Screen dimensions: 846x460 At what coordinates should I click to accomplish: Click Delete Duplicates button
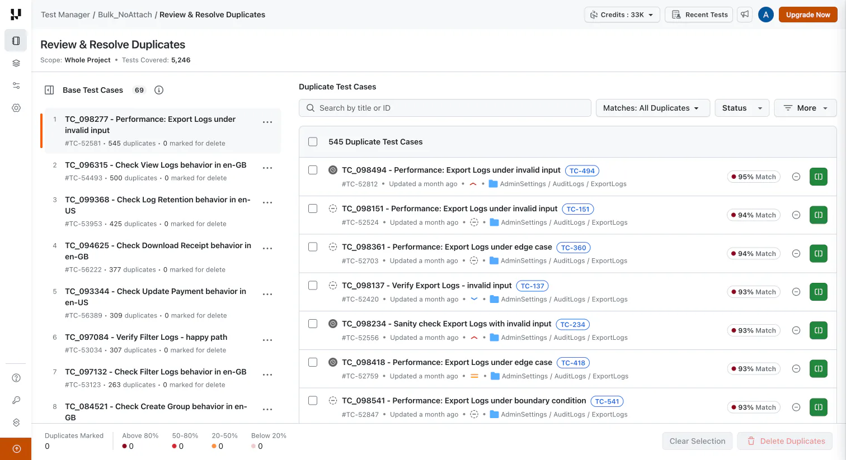785,441
